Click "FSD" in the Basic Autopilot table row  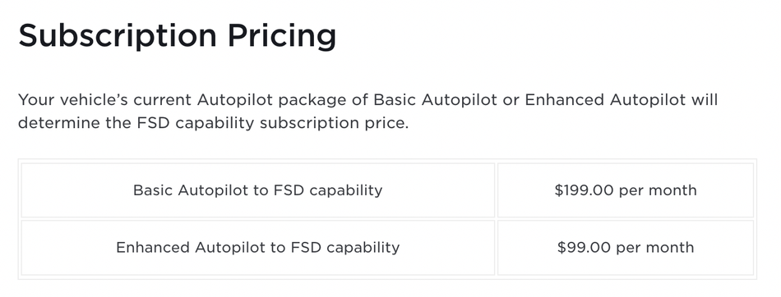point(289,190)
